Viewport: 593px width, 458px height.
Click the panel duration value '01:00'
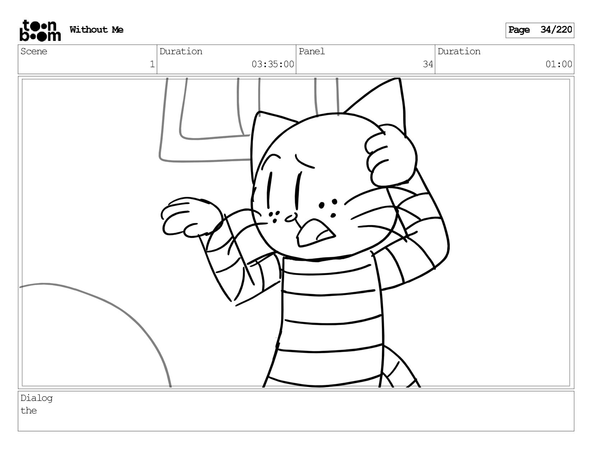pos(559,64)
